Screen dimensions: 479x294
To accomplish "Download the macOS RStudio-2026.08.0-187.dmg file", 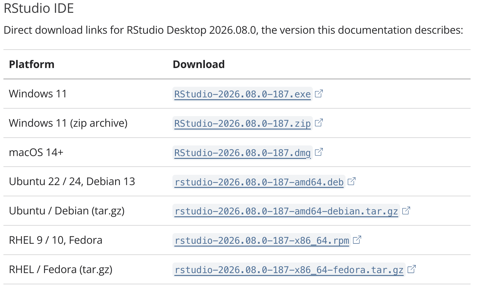I will 243,153.
